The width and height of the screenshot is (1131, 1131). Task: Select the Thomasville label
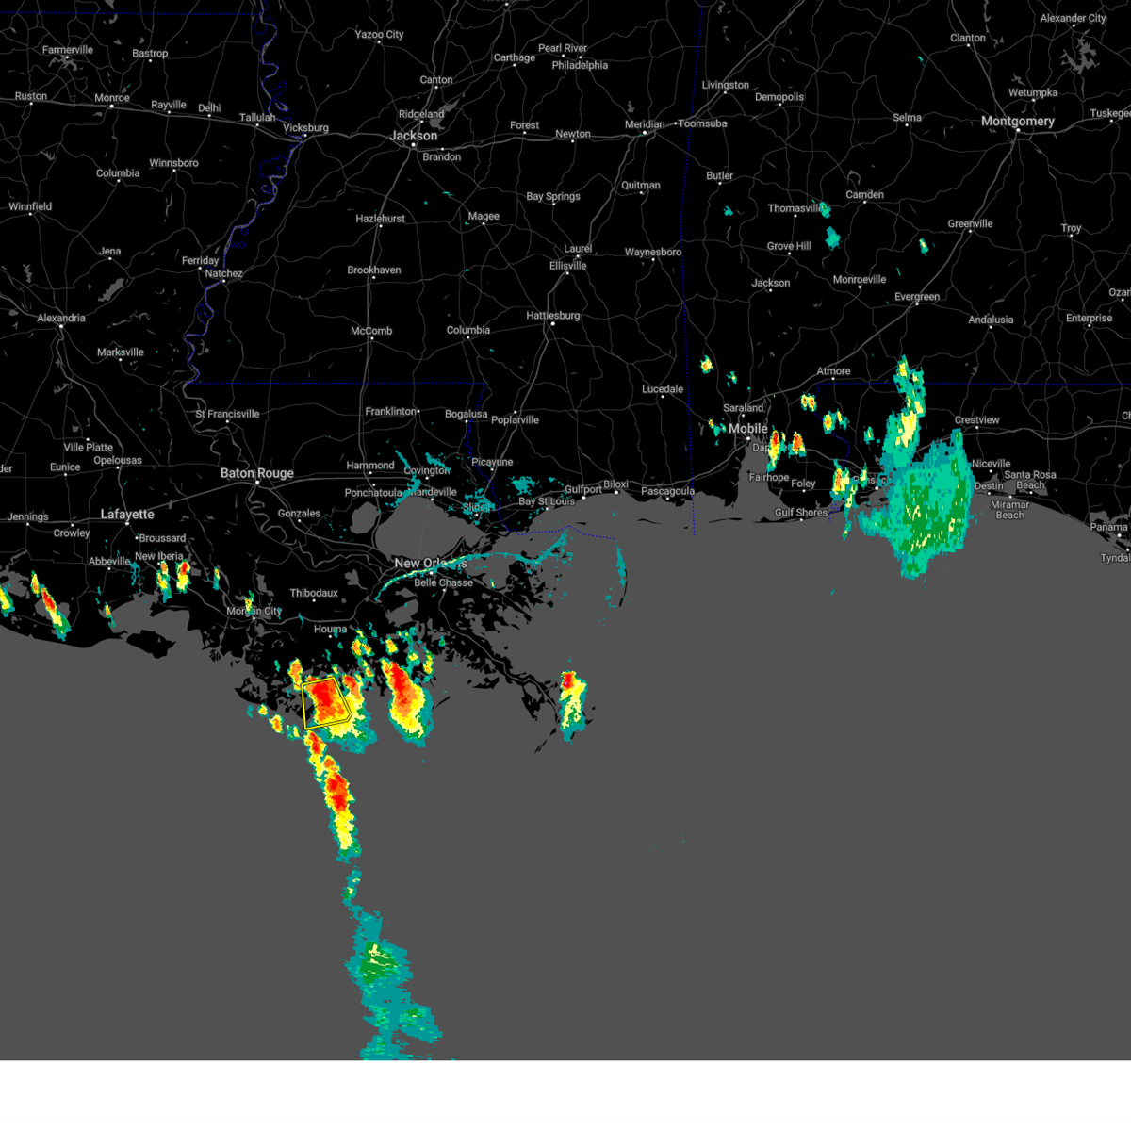pos(795,208)
